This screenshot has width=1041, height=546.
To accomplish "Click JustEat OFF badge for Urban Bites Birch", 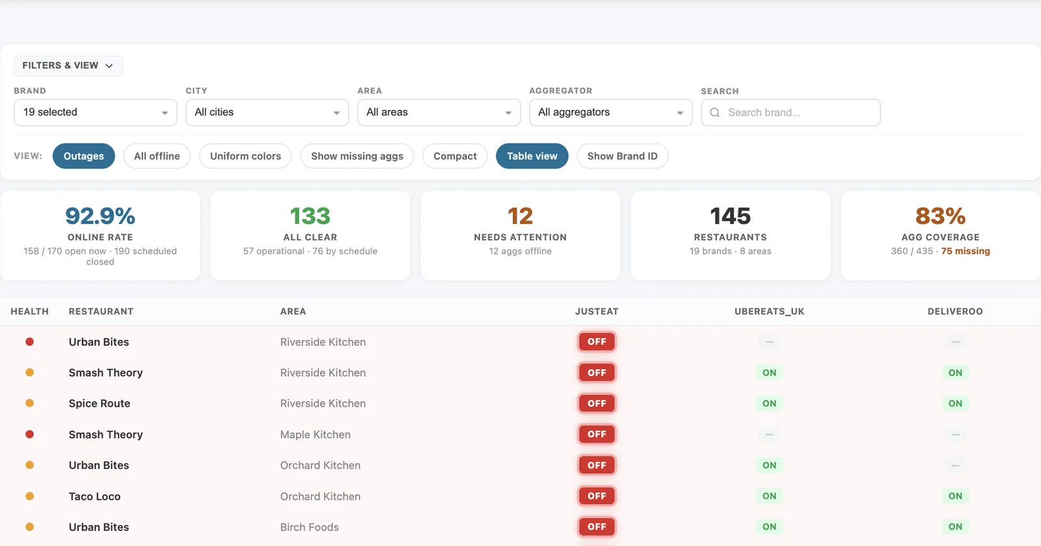I will click(597, 526).
